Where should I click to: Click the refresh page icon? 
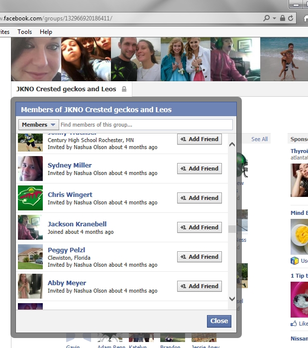coord(291,18)
